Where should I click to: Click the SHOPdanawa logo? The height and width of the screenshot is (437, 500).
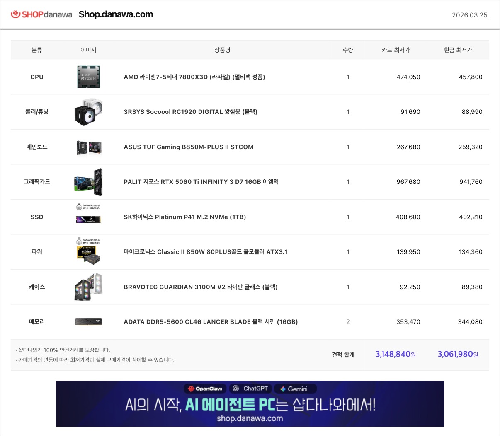[41, 14]
